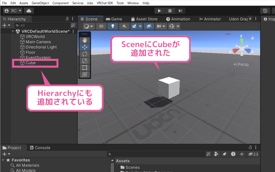The width and height of the screenshot is (275, 172).
Task: Switch to the Console tab
Action: tap(40, 148)
